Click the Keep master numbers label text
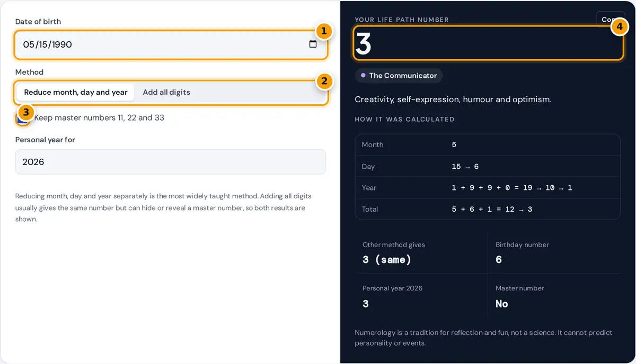 pyautogui.click(x=99, y=117)
